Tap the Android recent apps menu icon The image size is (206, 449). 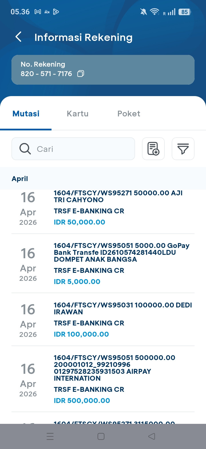50,436
